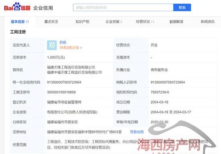Click the 工商注册 section heading
This screenshot has height=154, width=221.
pyautogui.click(x=18, y=32)
